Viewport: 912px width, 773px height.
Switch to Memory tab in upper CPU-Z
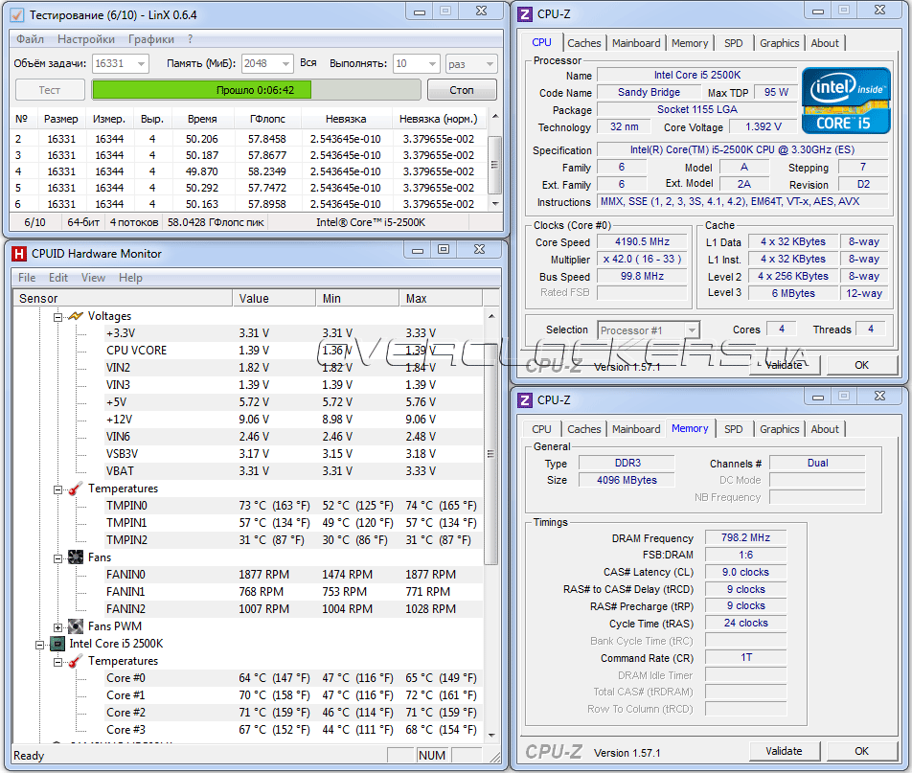(690, 43)
